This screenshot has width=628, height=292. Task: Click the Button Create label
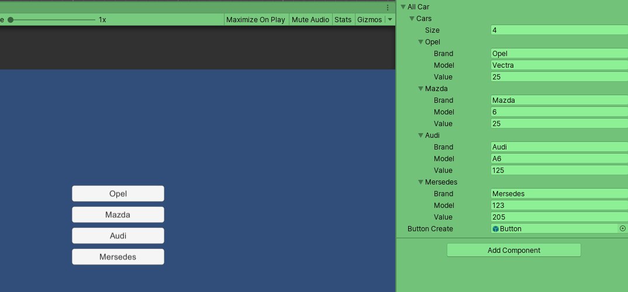point(430,229)
